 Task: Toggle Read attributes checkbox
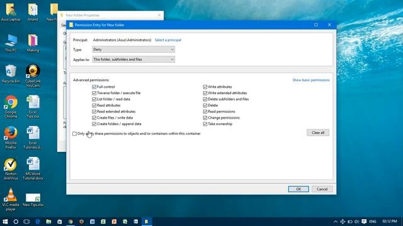pyautogui.click(x=94, y=105)
